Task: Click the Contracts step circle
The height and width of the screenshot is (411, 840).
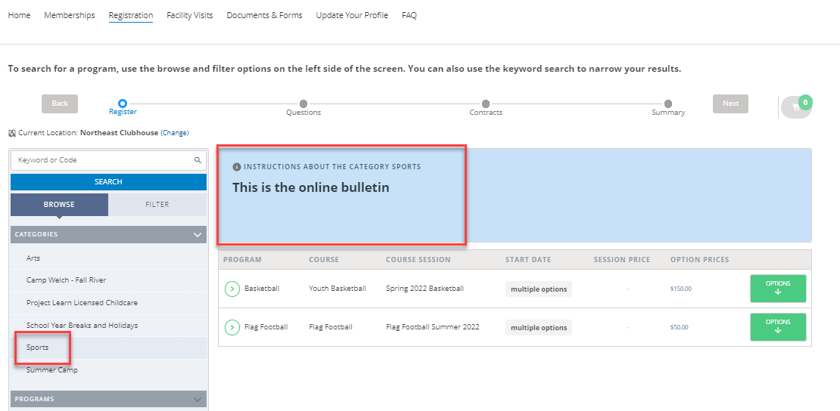Action: click(x=486, y=104)
